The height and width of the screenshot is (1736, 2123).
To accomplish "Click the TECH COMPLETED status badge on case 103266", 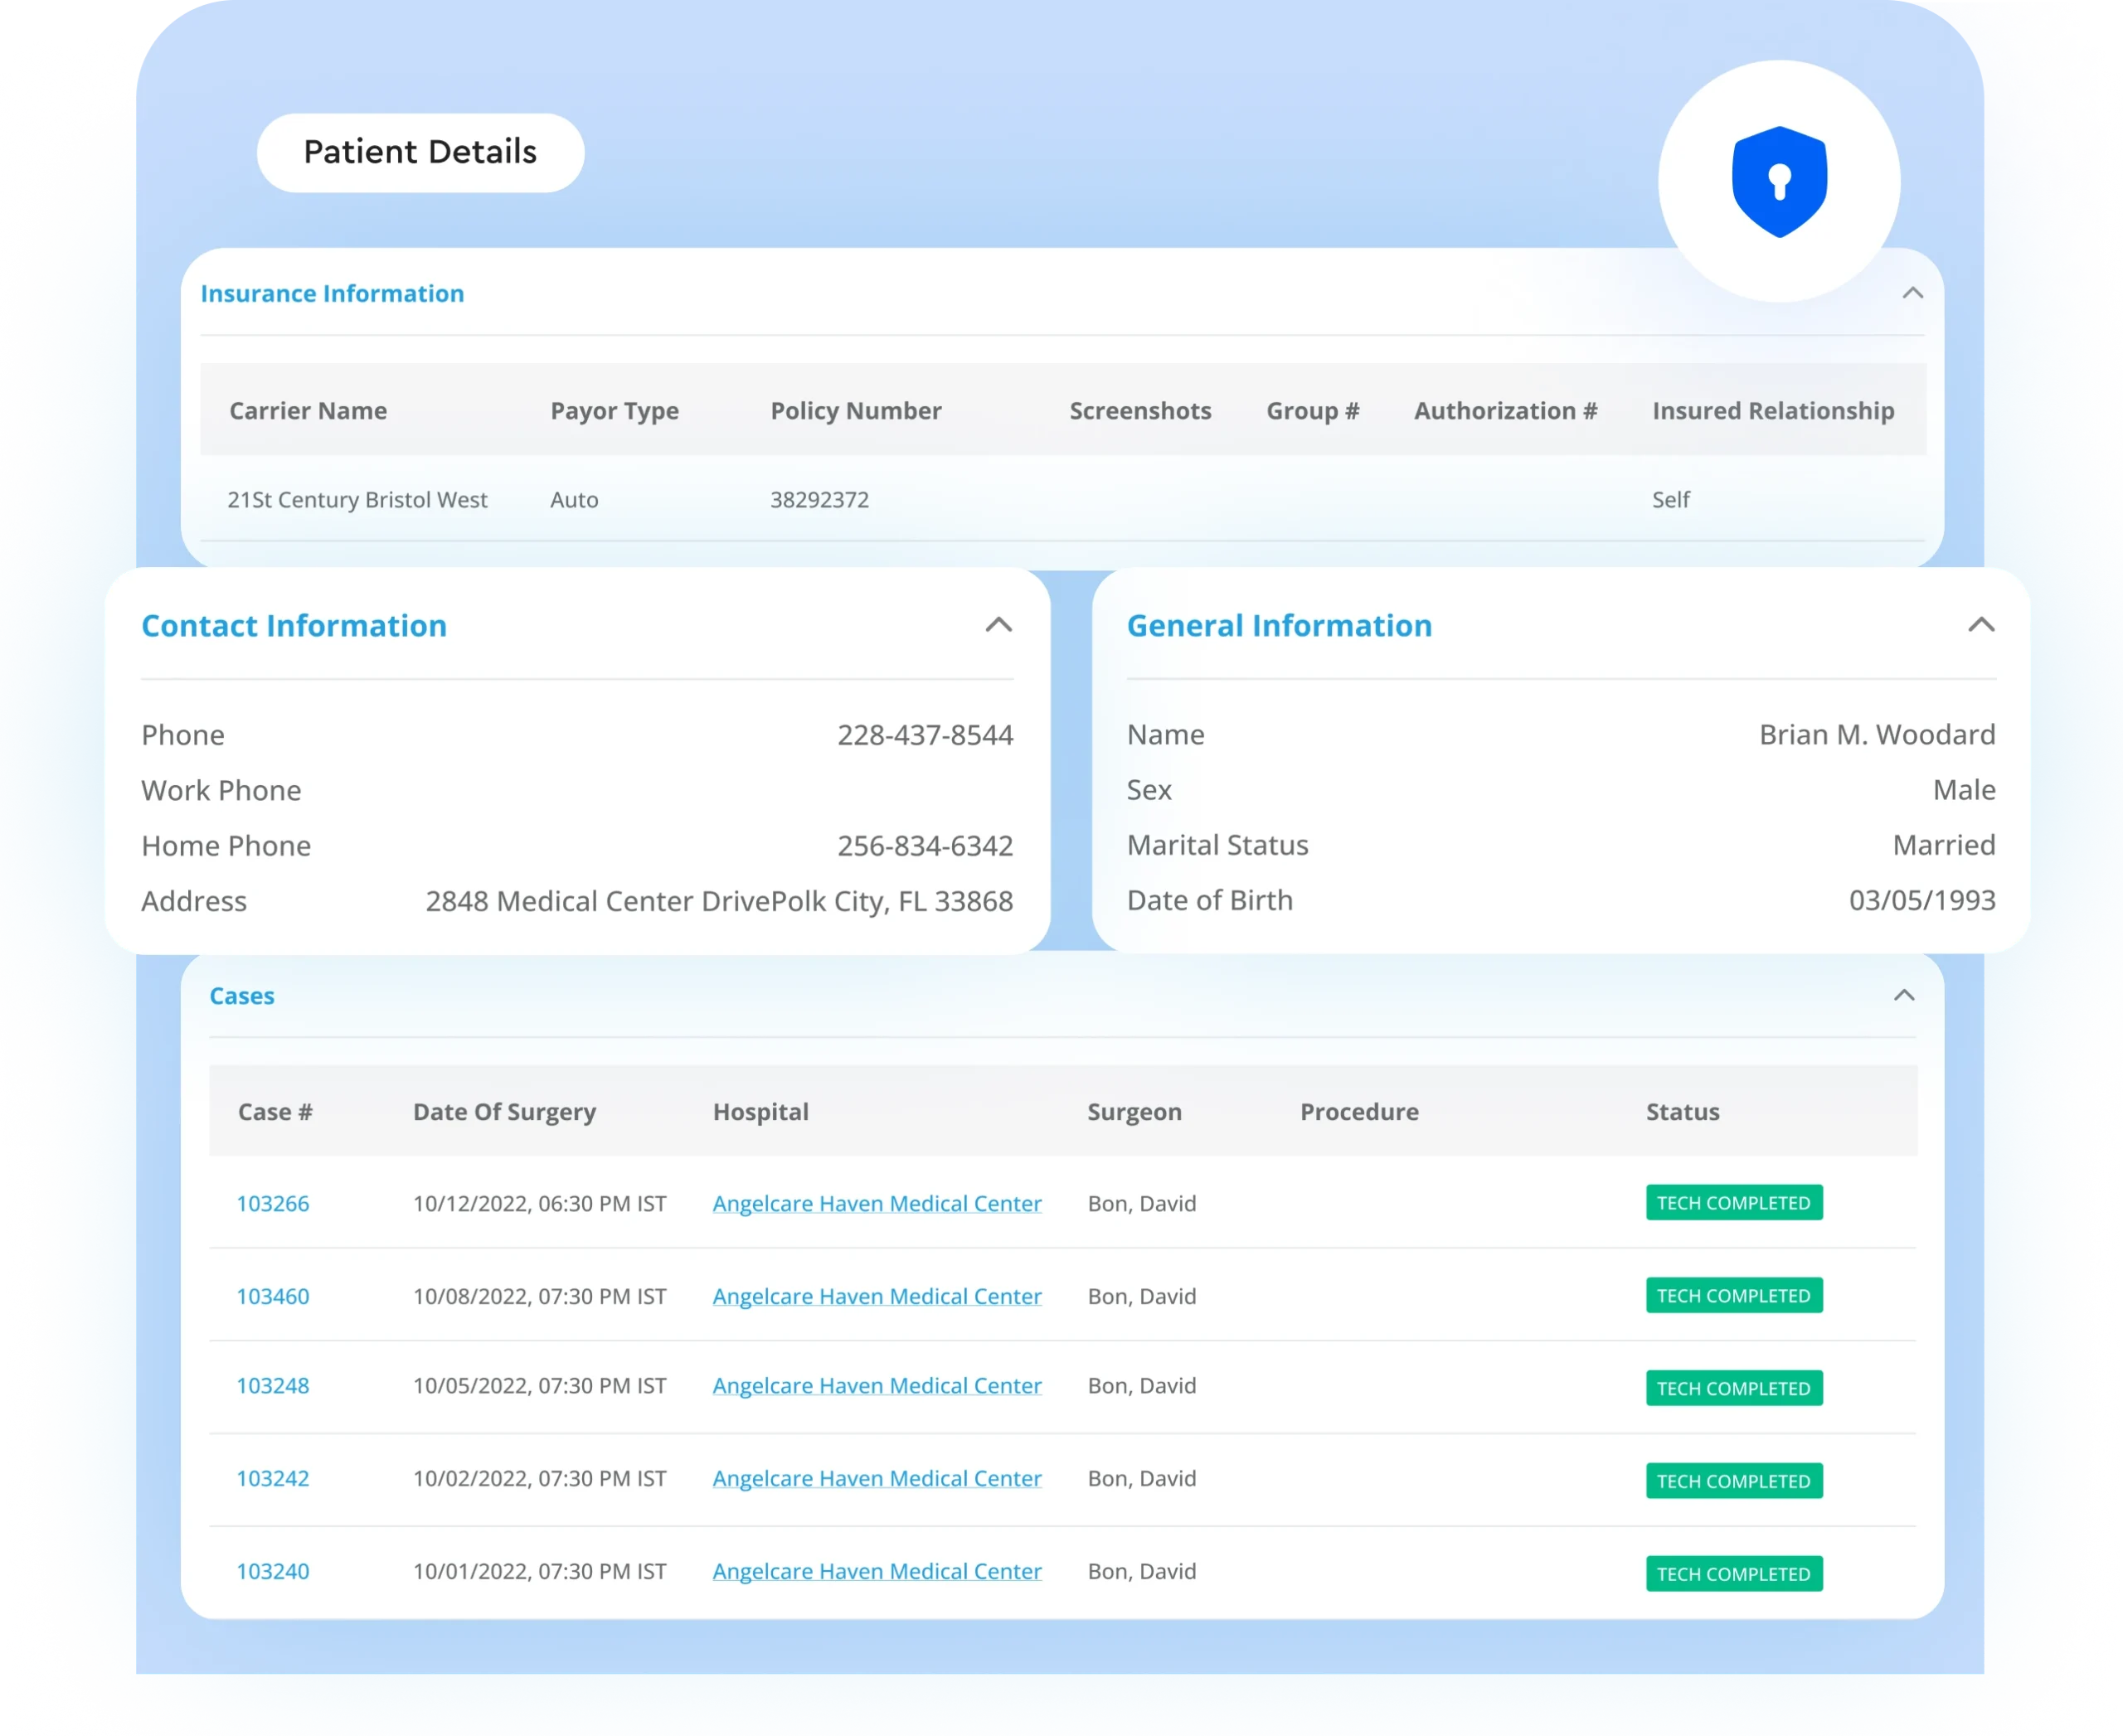I will [x=1732, y=1202].
